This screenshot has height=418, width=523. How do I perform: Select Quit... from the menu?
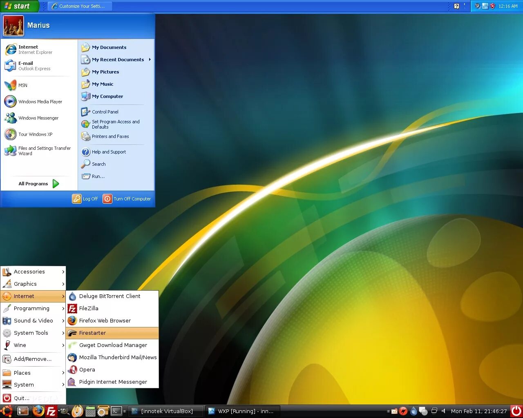coord(34,398)
